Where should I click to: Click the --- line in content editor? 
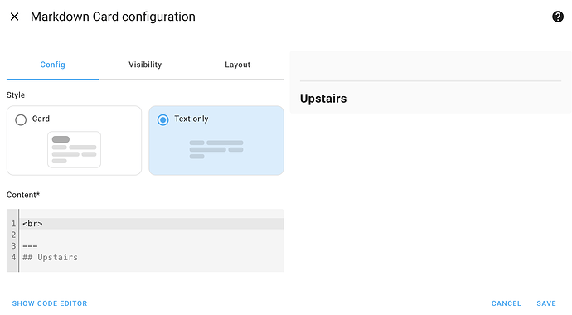pos(153,246)
